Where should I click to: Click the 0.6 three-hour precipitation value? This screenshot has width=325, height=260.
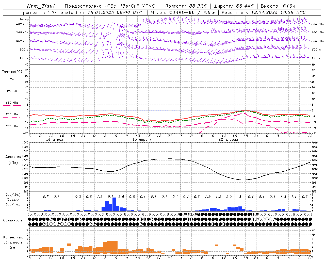(89, 197)
